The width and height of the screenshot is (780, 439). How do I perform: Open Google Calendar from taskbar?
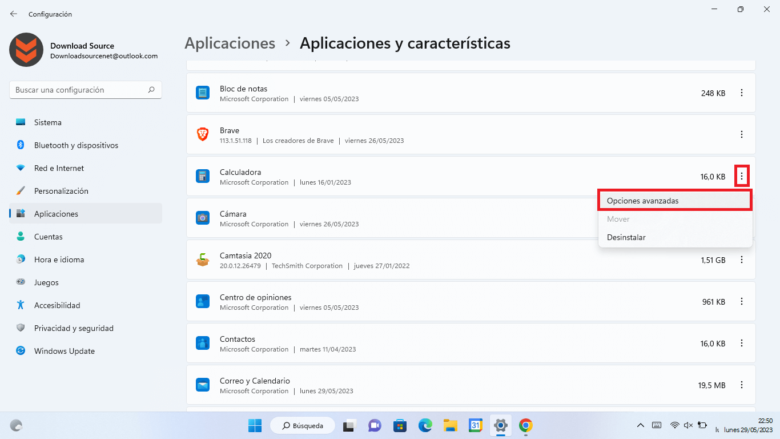[476, 425]
